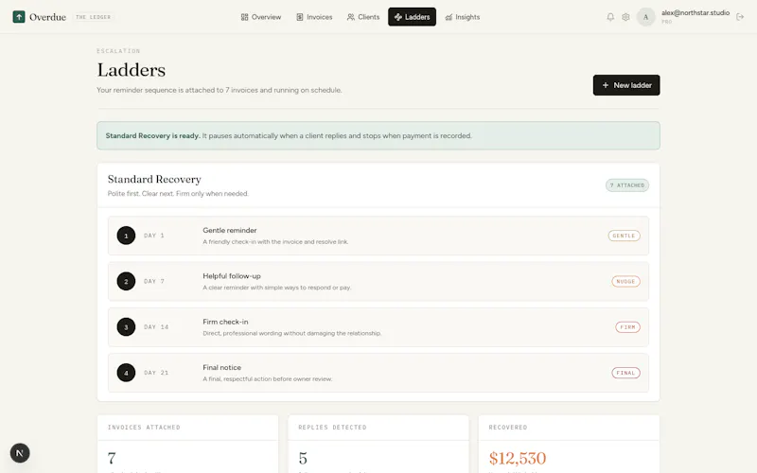The width and height of the screenshot is (757, 473).
Task: Click the INVOICES ATTACHED stat label
Action: coord(144,428)
